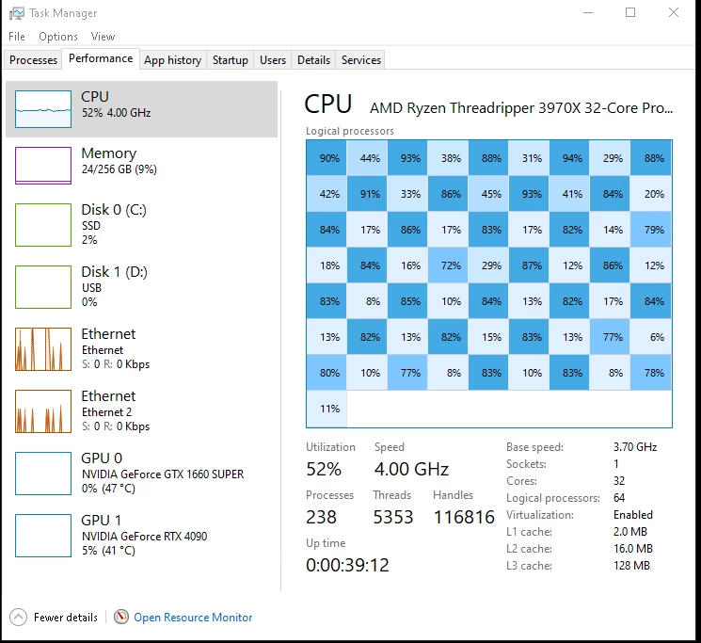This screenshot has height=643, width=701.
Task: Switch to the Processes tab
Action: pos(33,60)
